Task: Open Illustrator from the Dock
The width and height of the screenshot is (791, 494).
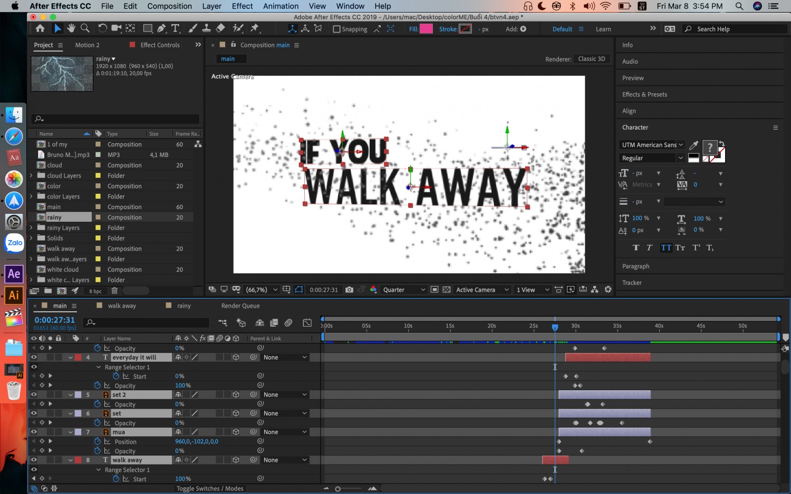Action: click(x=14, y=295)
